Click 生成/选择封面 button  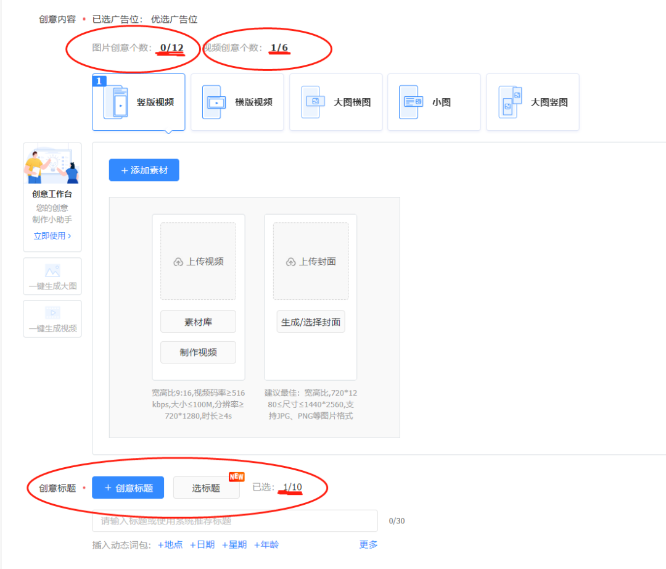[311, 322]
